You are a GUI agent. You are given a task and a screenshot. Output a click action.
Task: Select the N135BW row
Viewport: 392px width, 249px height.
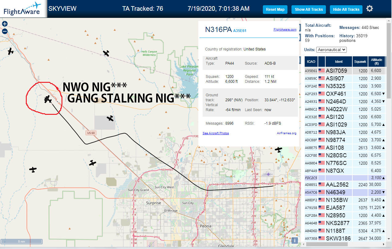point(345,200)
